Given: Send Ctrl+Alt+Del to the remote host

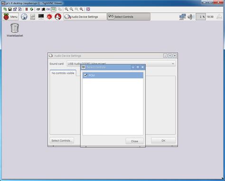Looking at the screenshot, I should 38,10.
